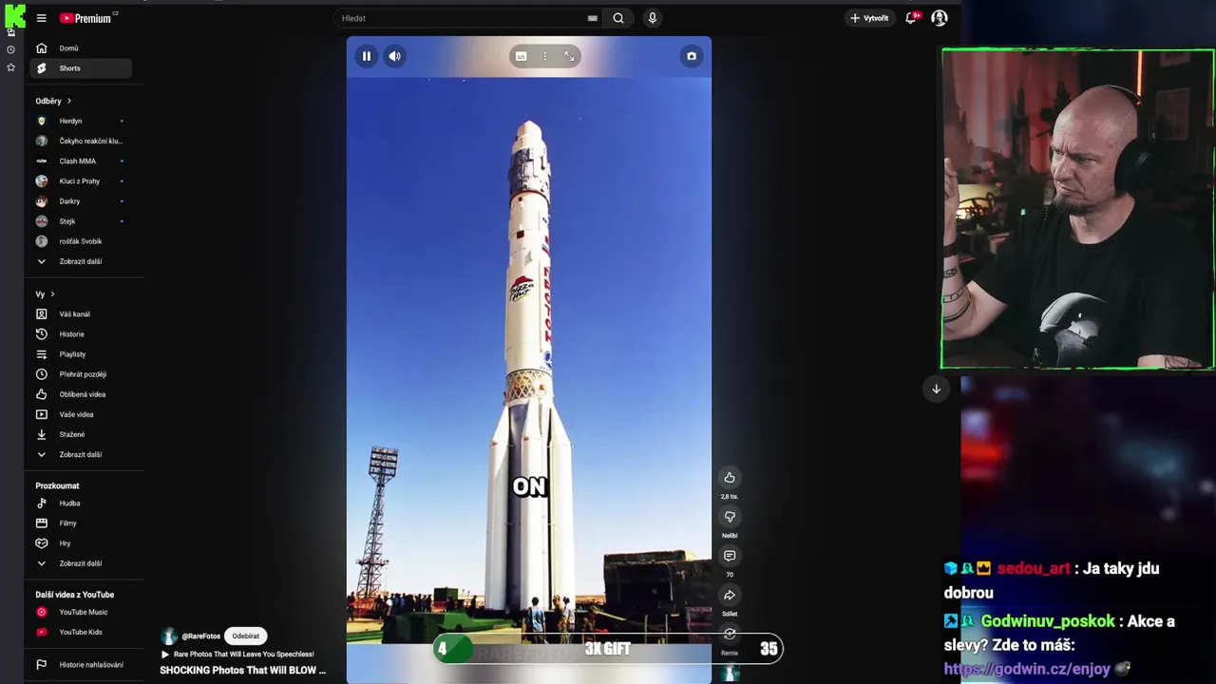The width and height of the screenshot is (1216, 684).
Task: Open the Herdyn subscription channel
Action: tap(80, 121)
